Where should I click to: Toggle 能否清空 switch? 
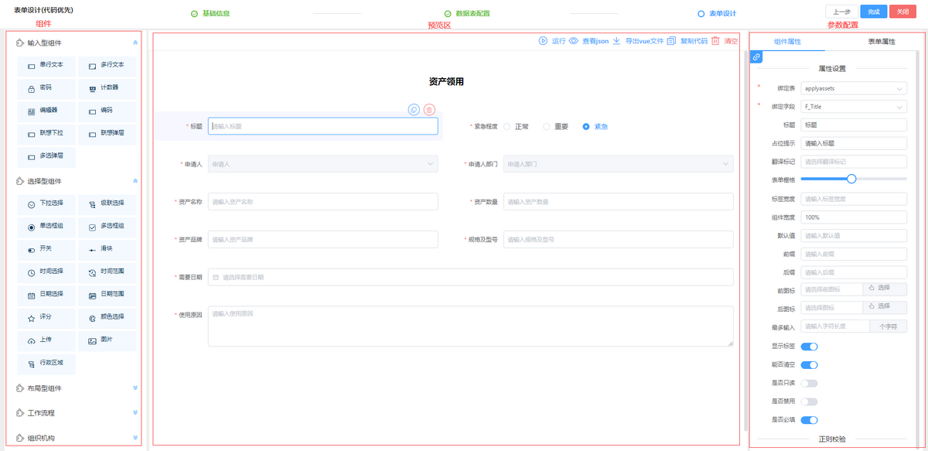809,365
